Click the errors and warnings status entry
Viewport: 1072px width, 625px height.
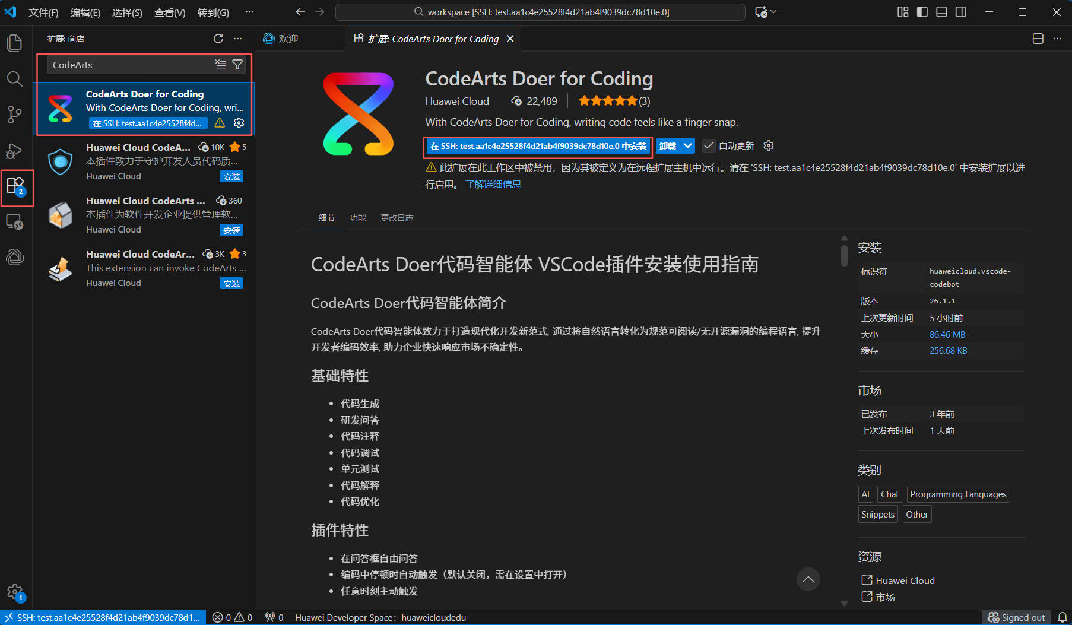tap(233, 617)
